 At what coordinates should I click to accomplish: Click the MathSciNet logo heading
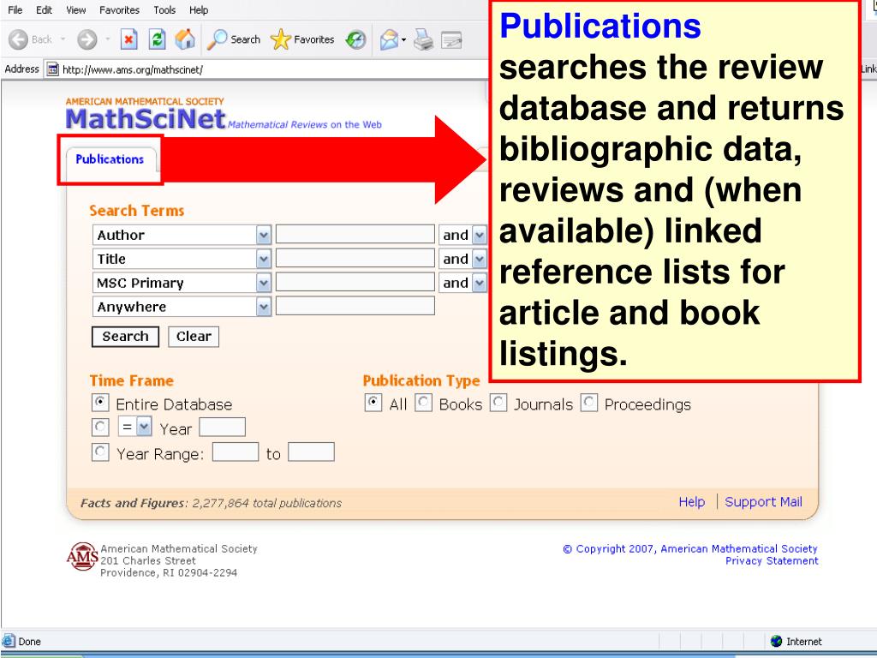(146, 119)
